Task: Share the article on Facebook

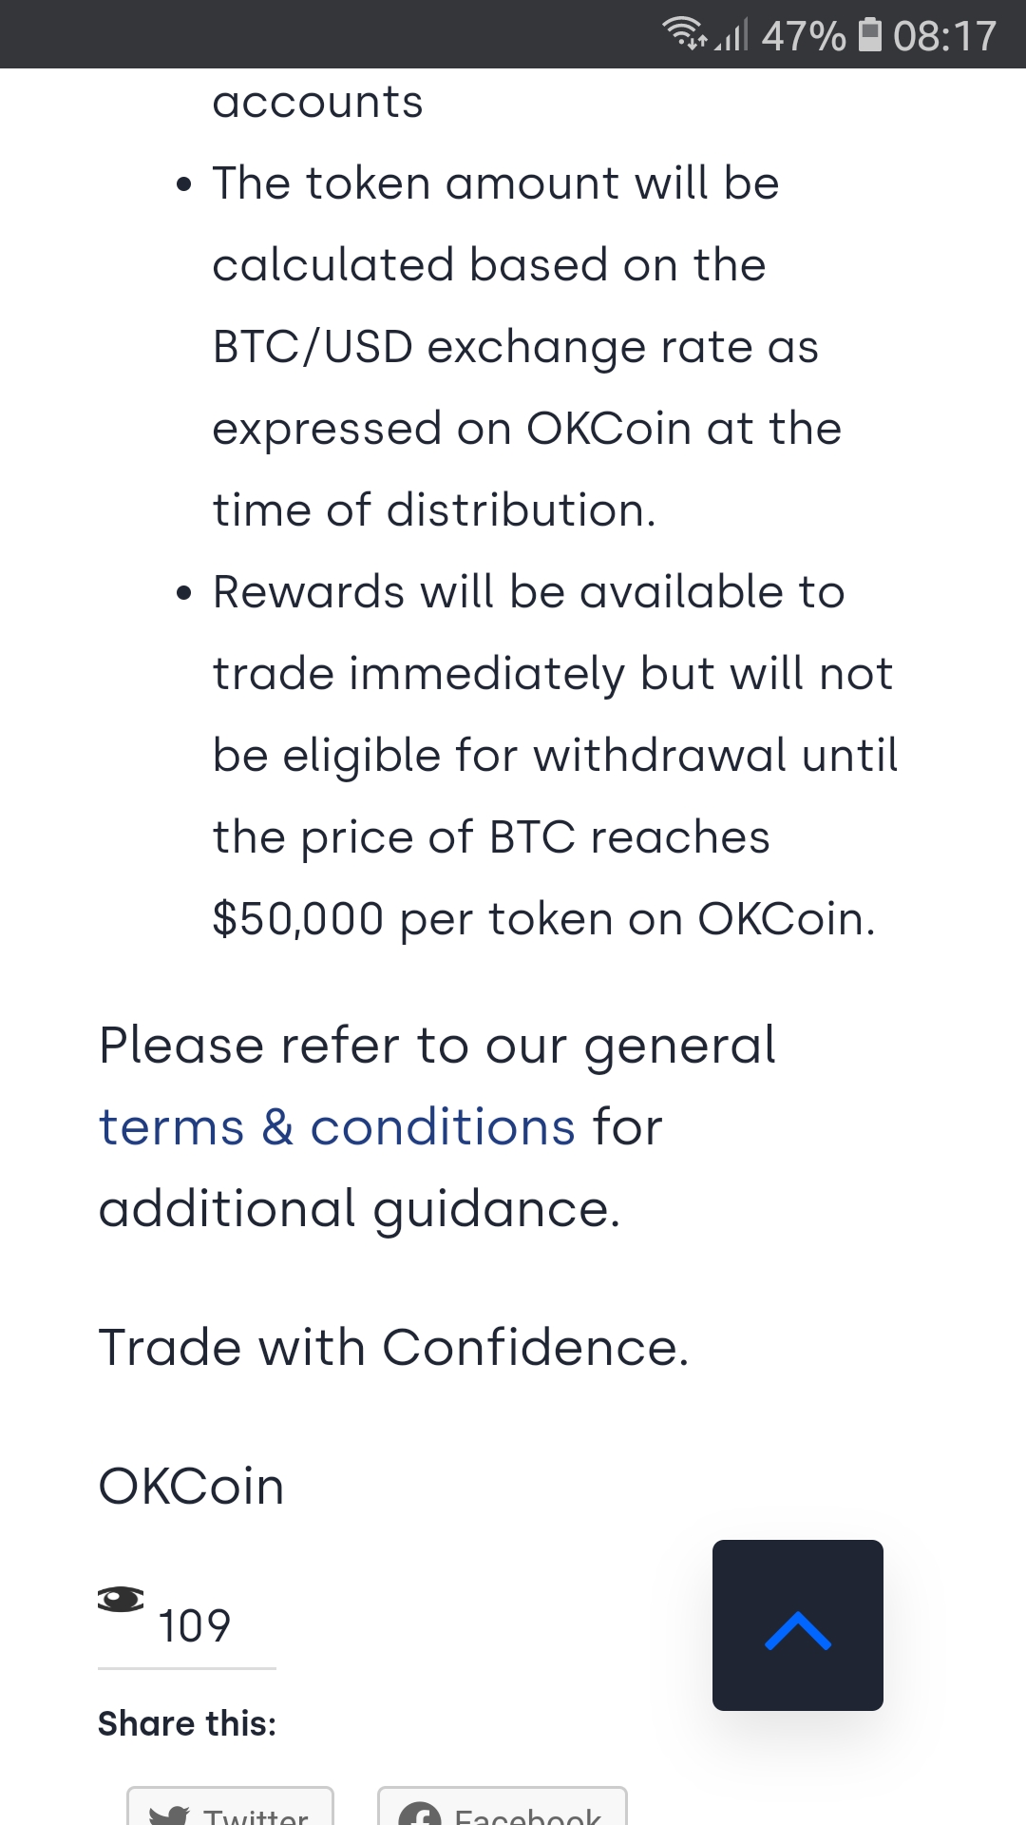Action: click(x=503, y=1812)
